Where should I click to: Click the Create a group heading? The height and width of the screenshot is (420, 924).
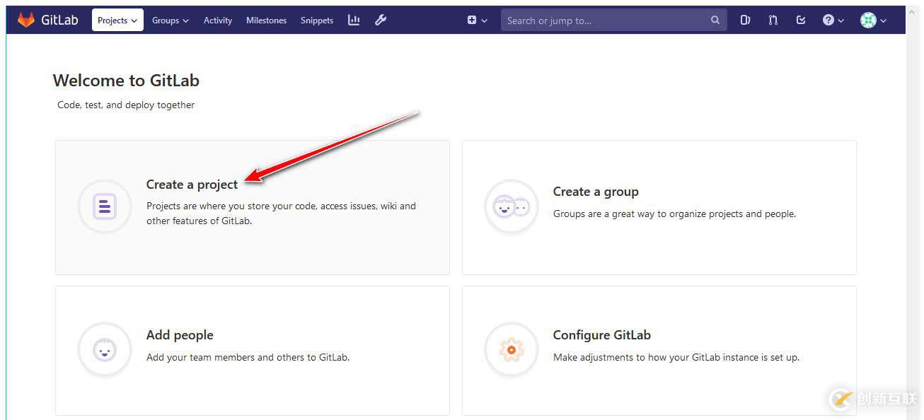click(x=596, y=192)
